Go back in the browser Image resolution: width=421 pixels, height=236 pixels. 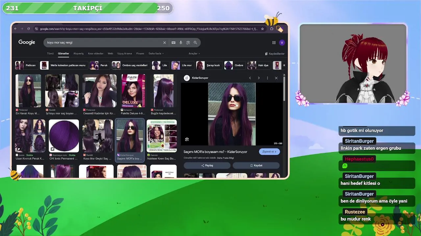tap(15, 29)
